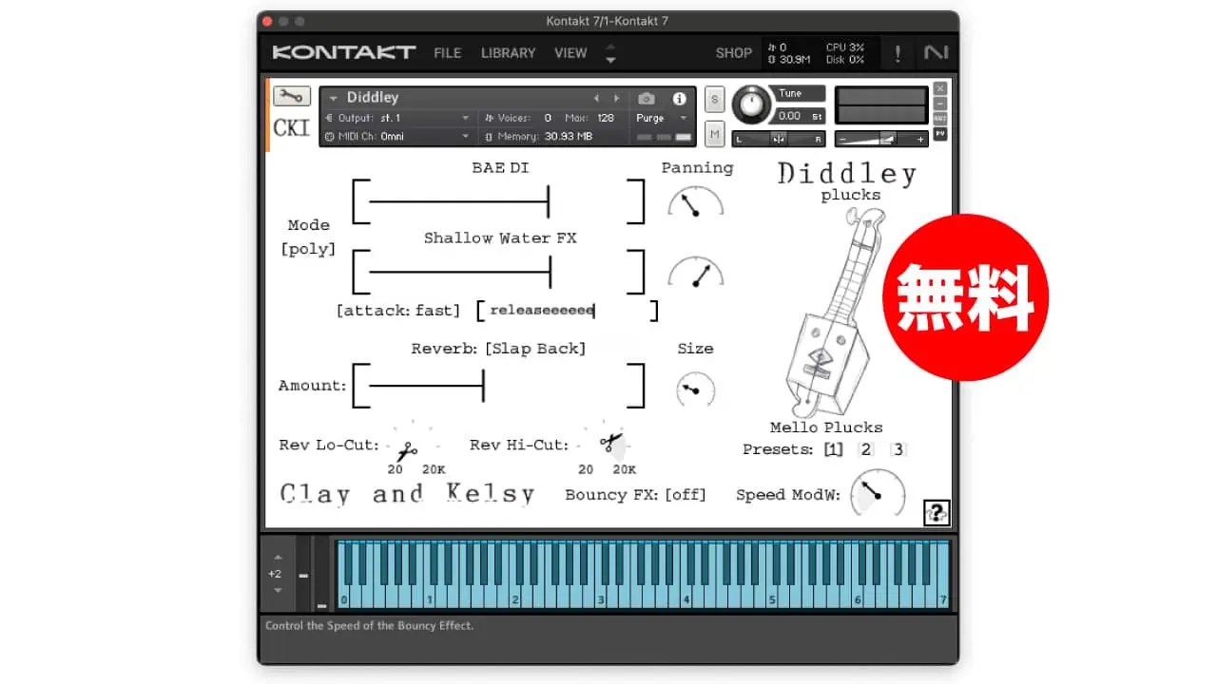Click the reverb Size knob
1217x684 pixels.
695,389
